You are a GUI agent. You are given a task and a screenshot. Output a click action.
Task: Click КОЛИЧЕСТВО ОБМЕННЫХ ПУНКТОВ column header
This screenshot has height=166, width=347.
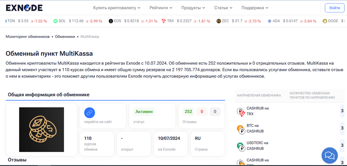pos(312,95)
